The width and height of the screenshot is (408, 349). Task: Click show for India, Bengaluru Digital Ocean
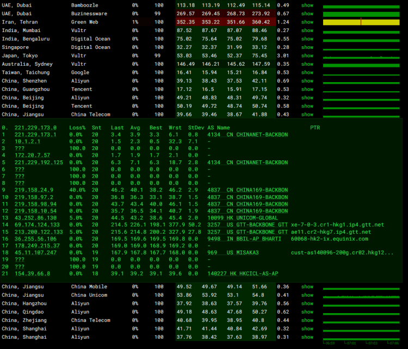click(307, 39)
